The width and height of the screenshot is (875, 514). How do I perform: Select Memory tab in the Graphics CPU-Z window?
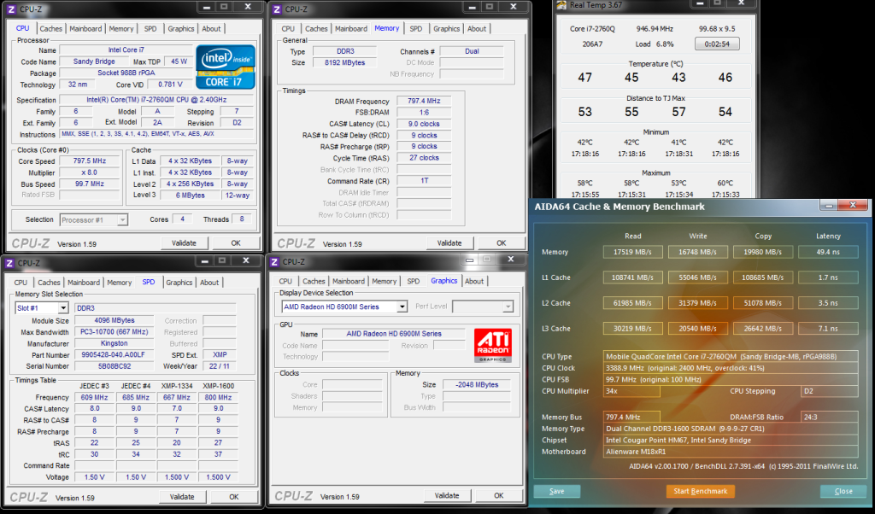[384, 281]
